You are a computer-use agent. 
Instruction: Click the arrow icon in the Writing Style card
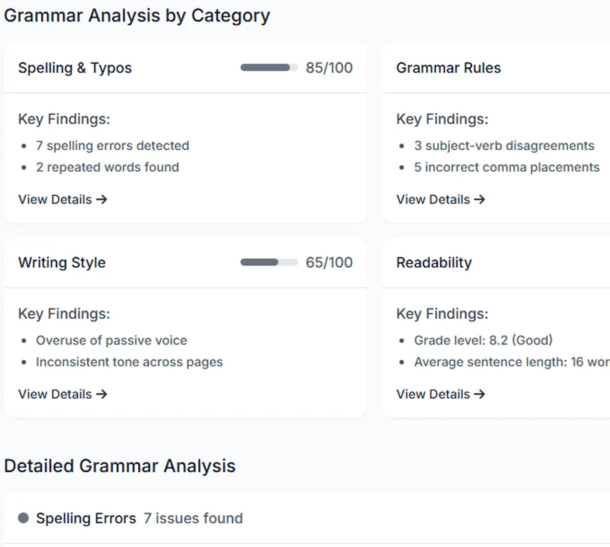coord(102,394)
